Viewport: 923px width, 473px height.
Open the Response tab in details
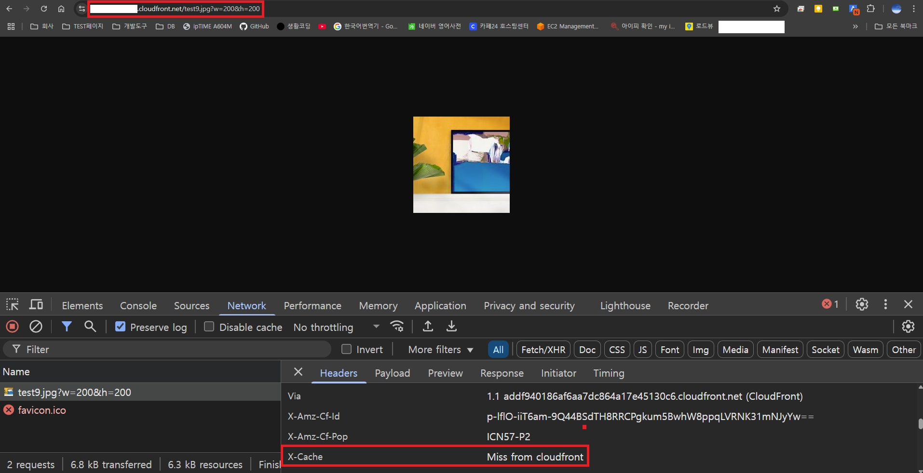[502, 373]
